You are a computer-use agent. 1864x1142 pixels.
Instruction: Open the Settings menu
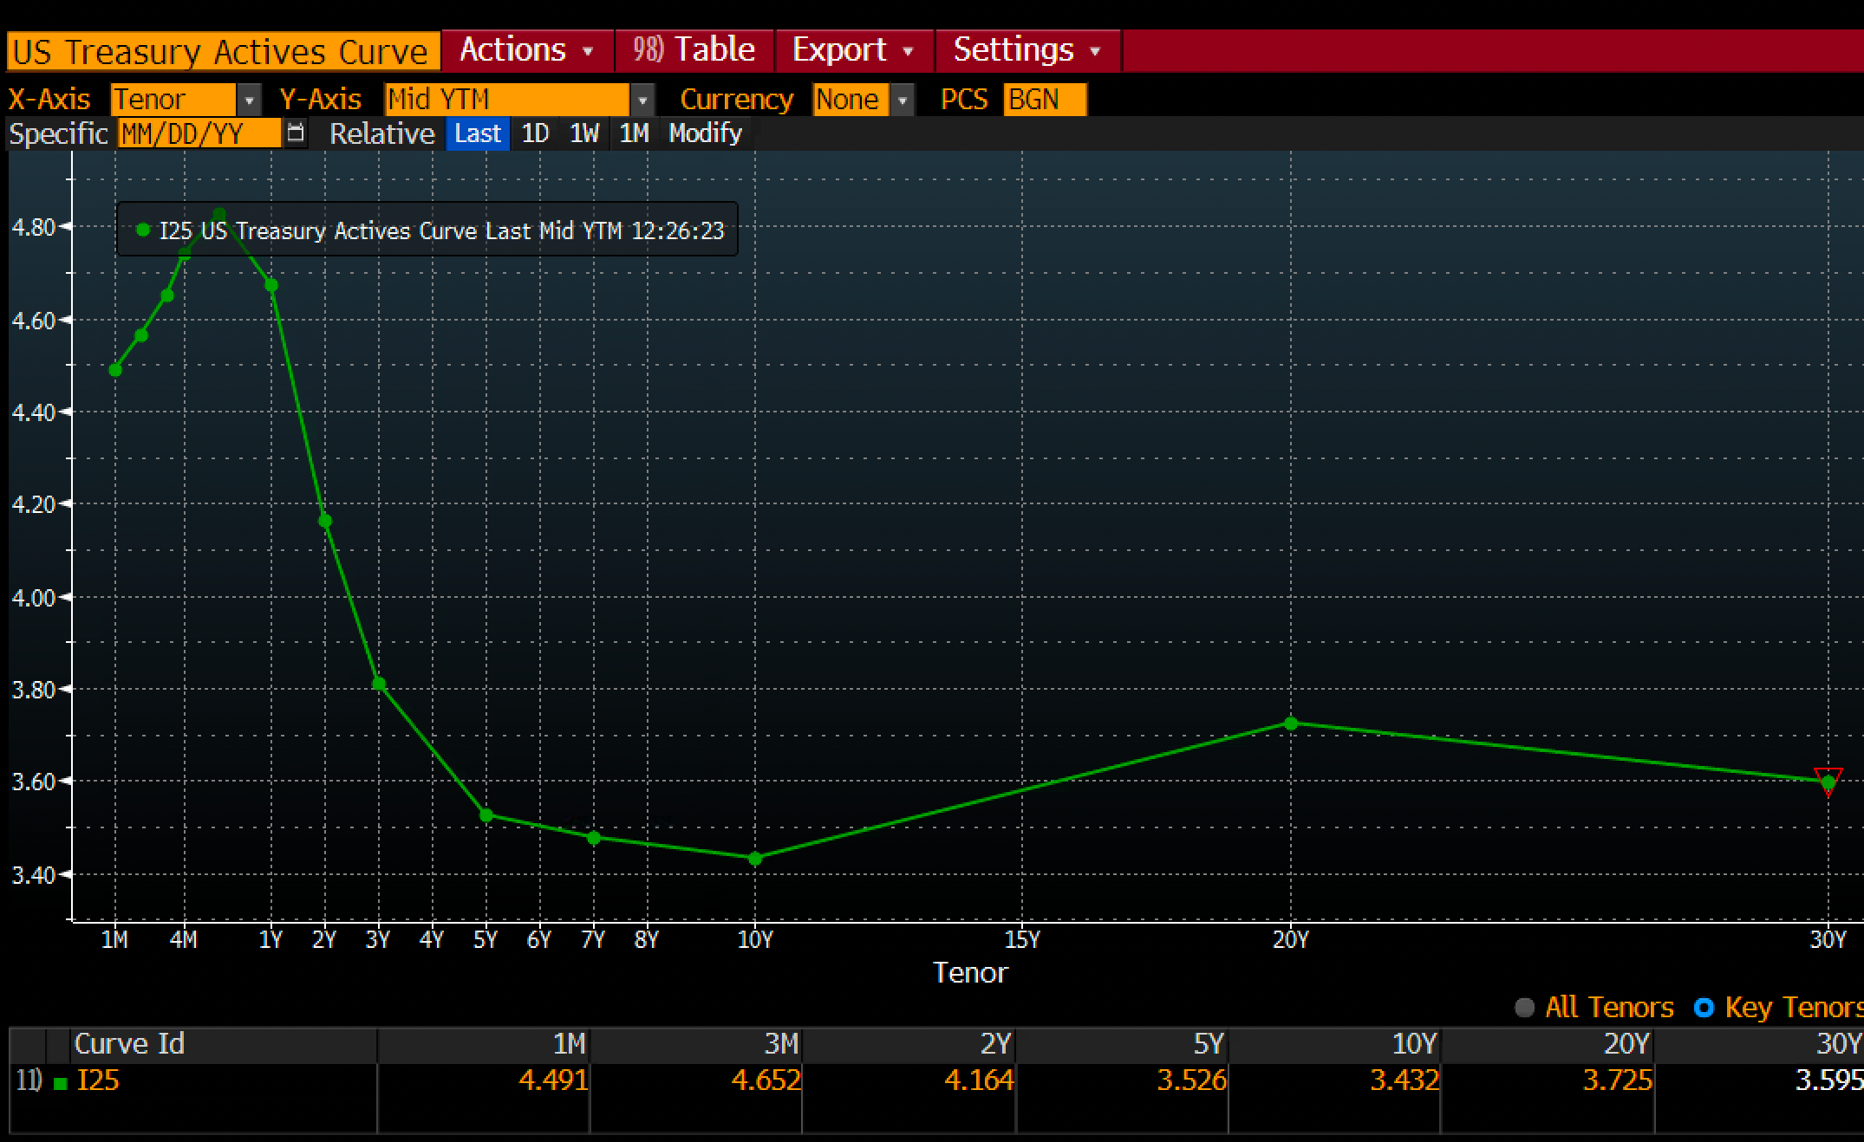tap(1027, 50)
